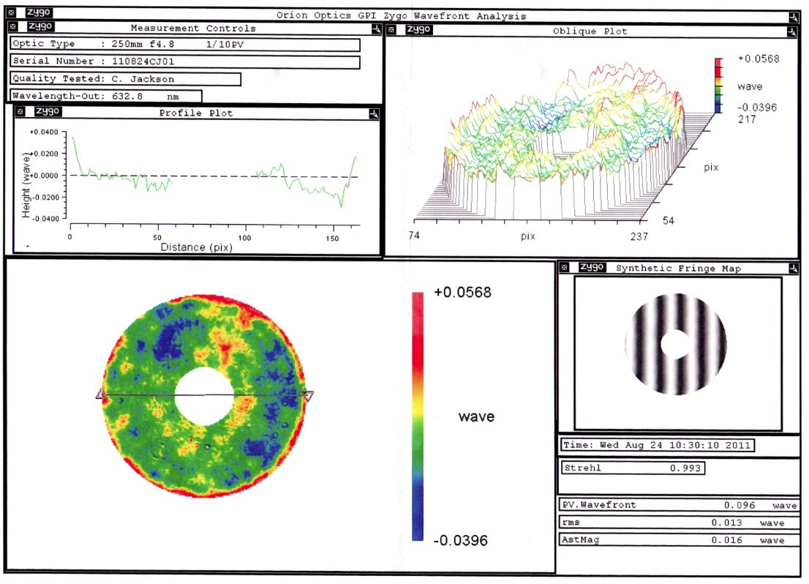Screen dimensions: 809x584
Task: Click the zygo logo in the main title bar
Action: (x=38, y=12)
